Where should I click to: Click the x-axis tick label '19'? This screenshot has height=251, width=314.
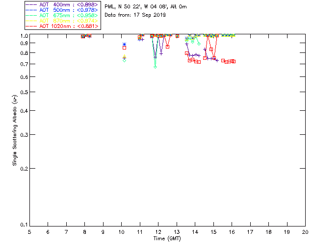[x=287, y=232]
